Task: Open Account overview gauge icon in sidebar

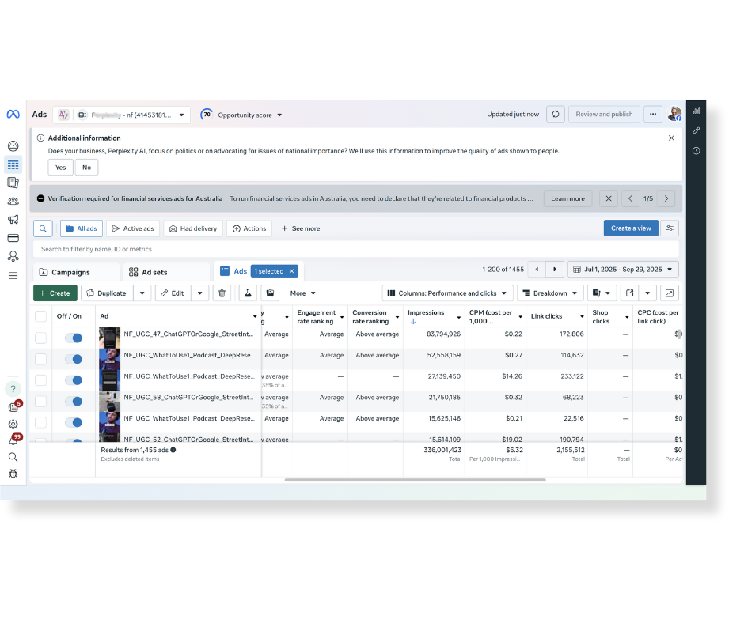Action: tap(13, 145)
